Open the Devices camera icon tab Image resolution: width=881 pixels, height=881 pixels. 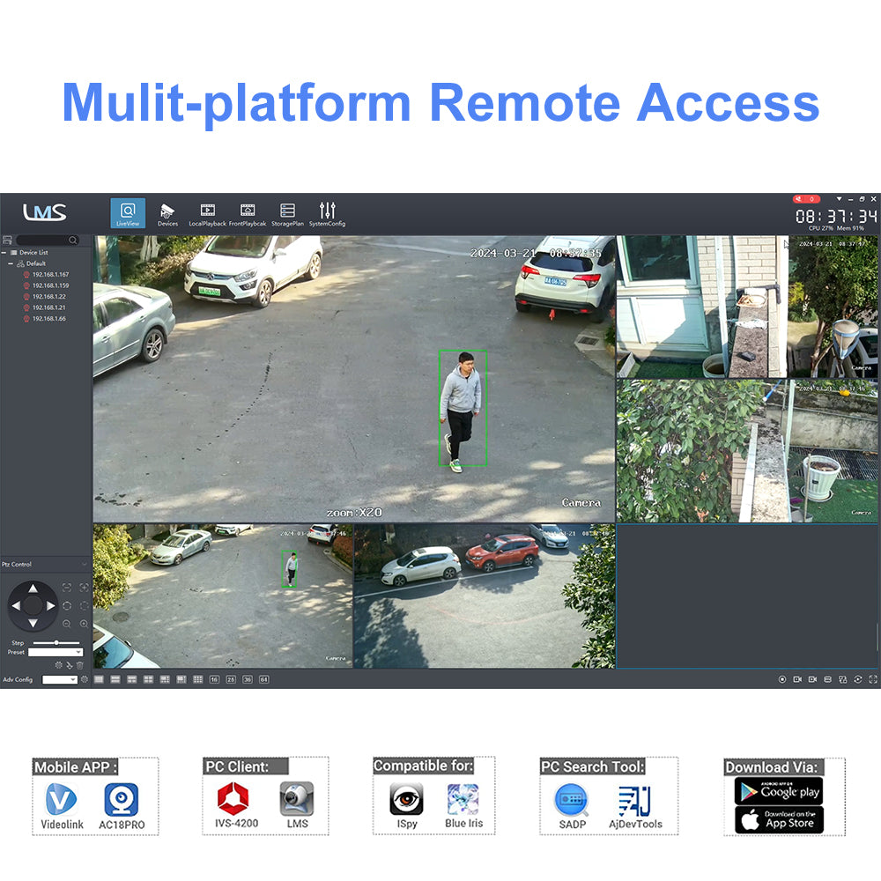[167, 212]
